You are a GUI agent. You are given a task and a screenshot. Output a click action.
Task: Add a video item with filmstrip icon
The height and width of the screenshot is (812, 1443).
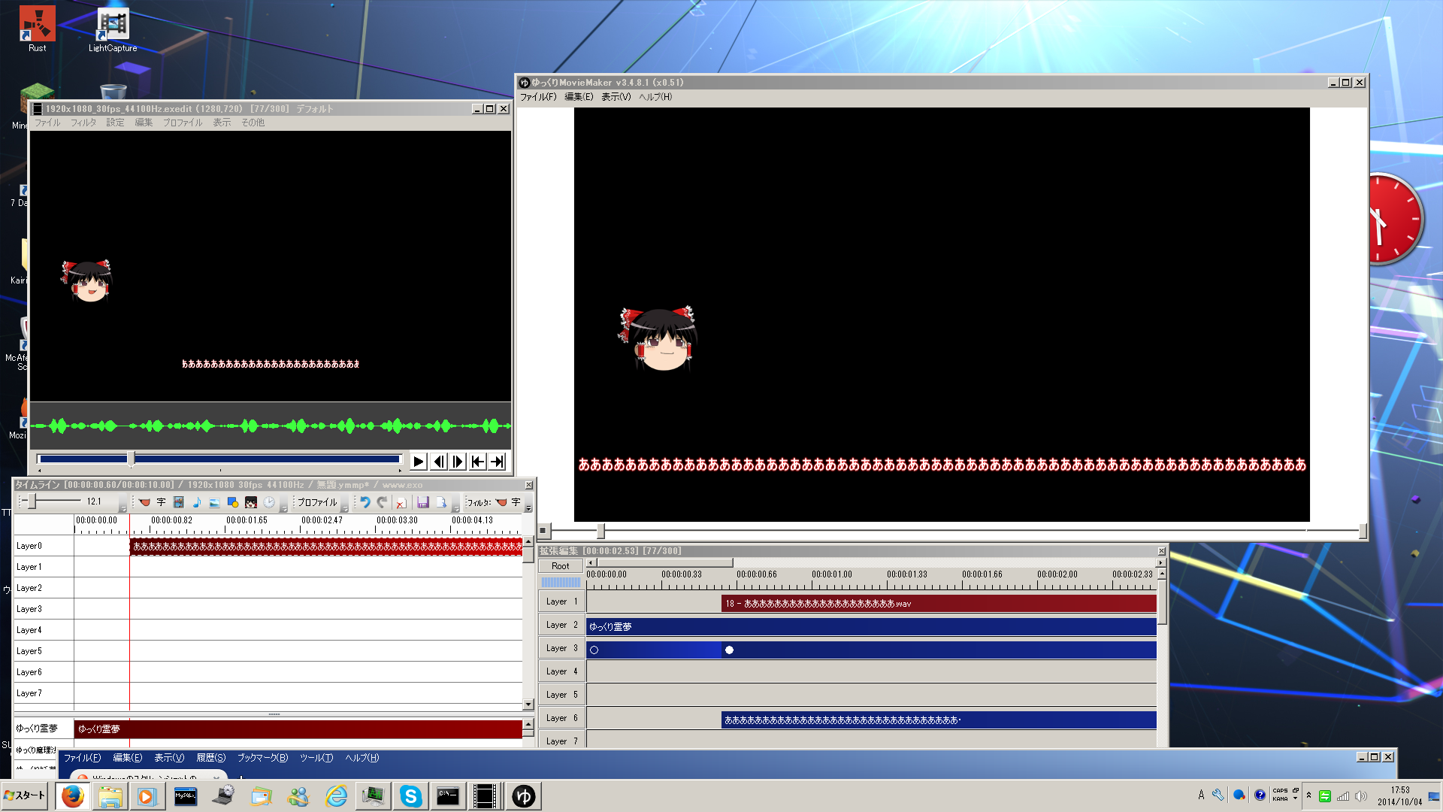(179, 502)
